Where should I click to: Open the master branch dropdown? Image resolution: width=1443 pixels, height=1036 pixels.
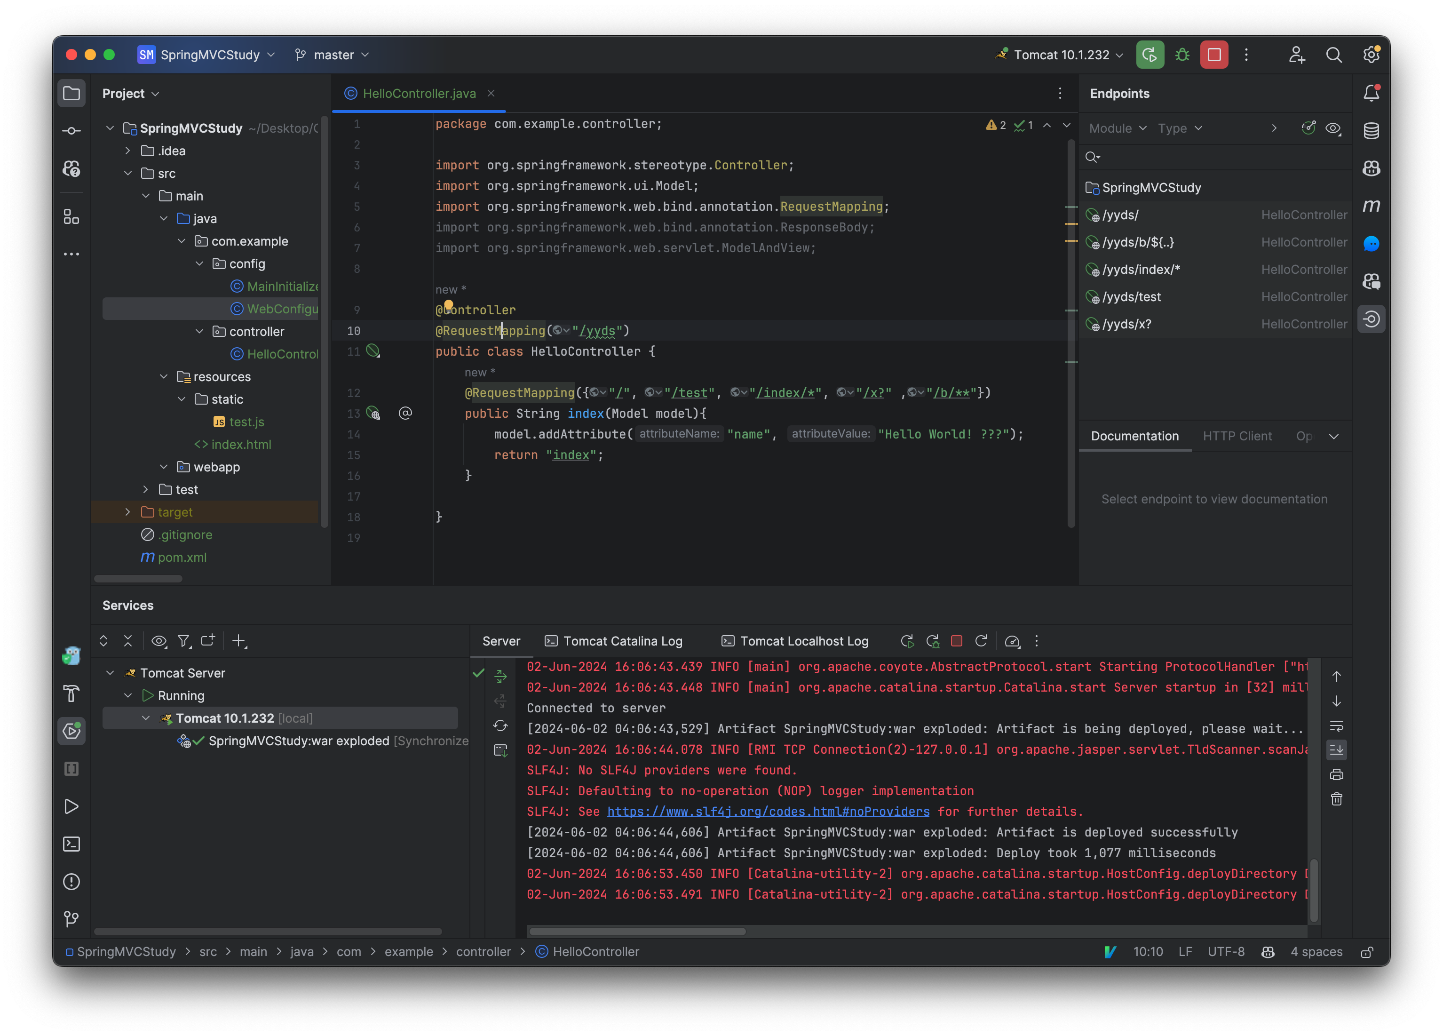(332, 55)
